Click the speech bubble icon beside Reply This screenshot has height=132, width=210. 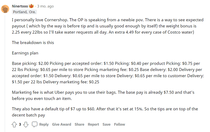pos(34,125)
